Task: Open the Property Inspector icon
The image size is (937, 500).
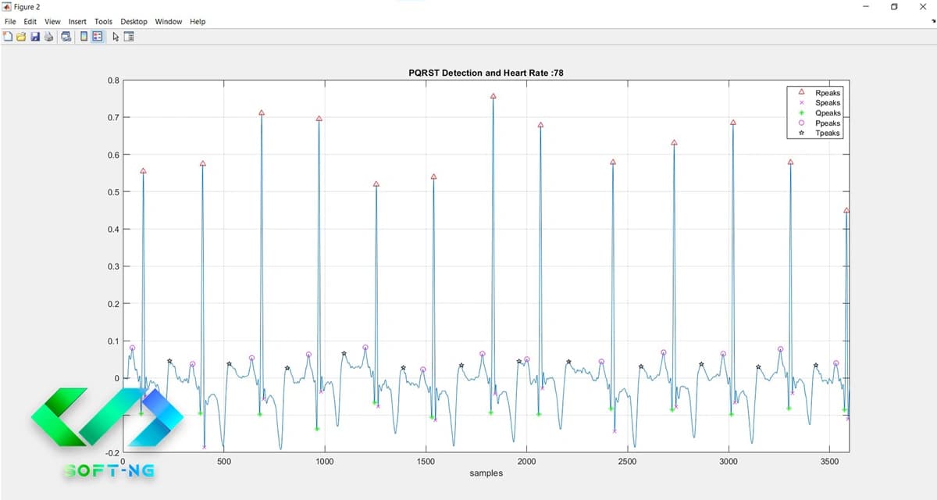Action: click(x=129, y=36)
